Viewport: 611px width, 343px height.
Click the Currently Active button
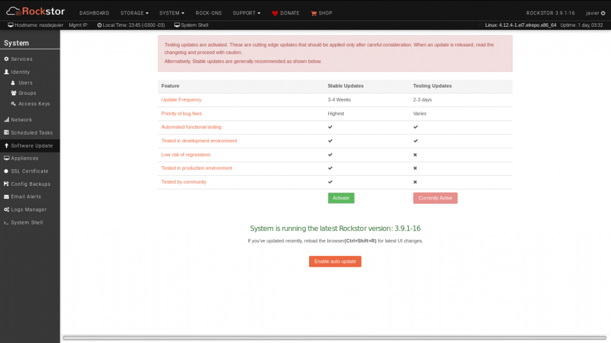click(x=435, y=198)
